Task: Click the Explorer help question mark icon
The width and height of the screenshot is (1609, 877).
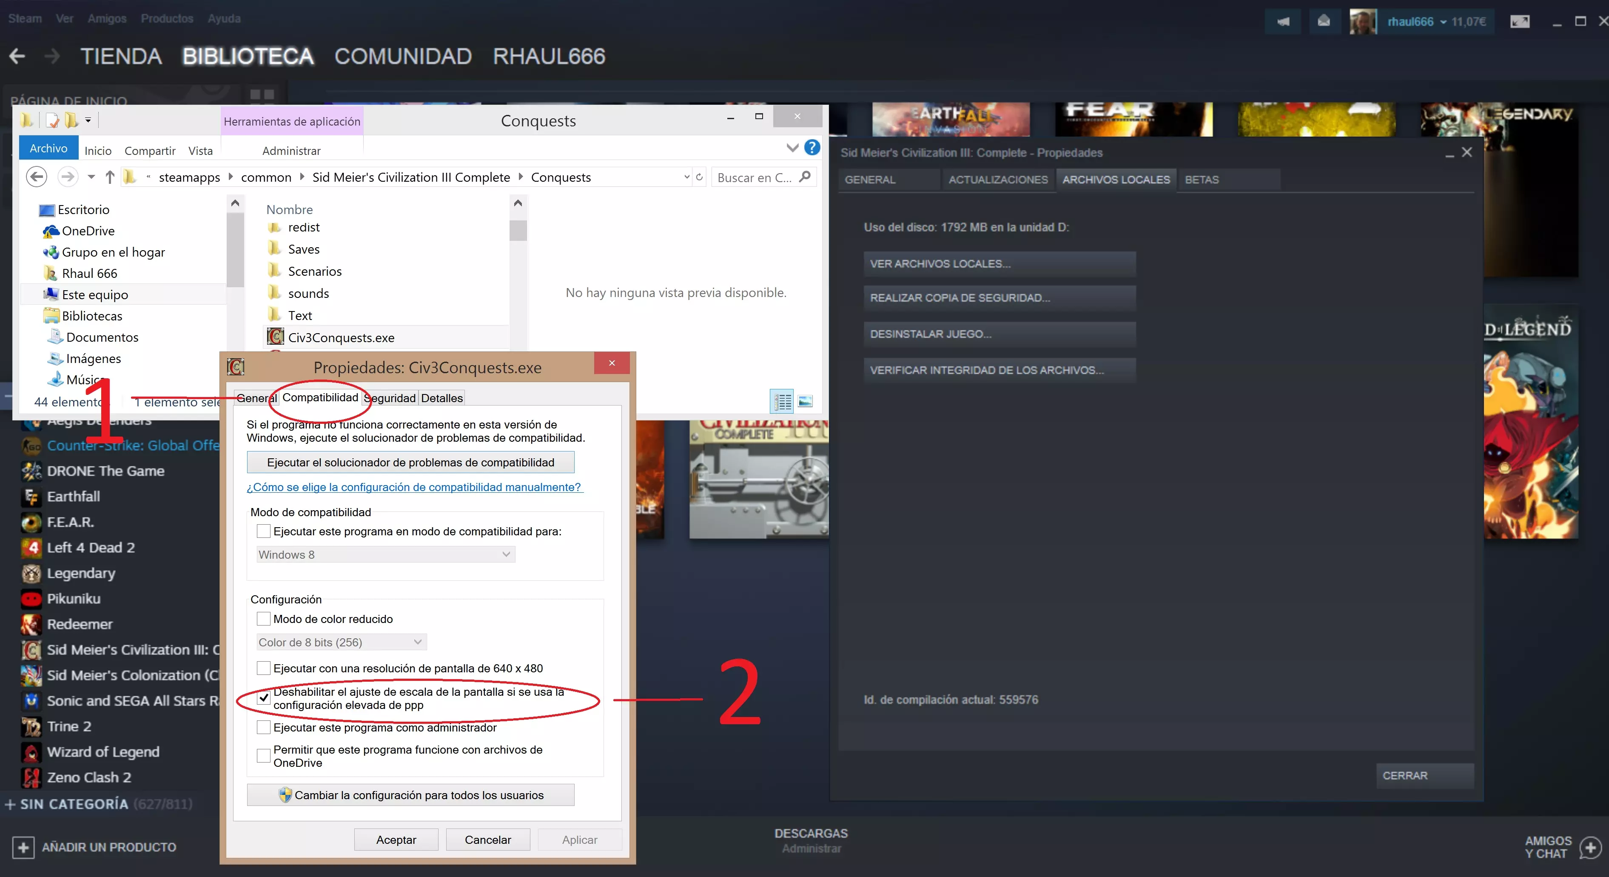Action: click(812, 148)
